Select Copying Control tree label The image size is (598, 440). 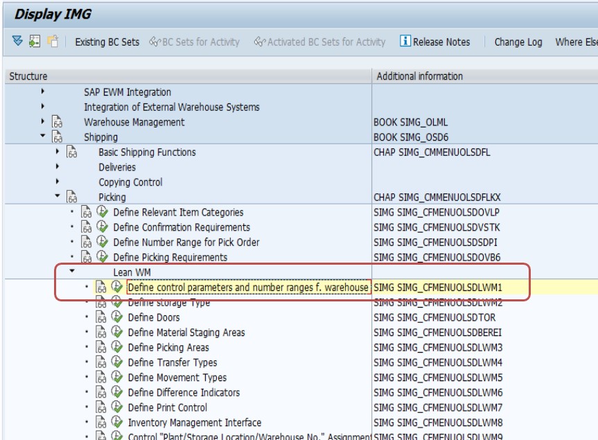[x=130, y=182]
